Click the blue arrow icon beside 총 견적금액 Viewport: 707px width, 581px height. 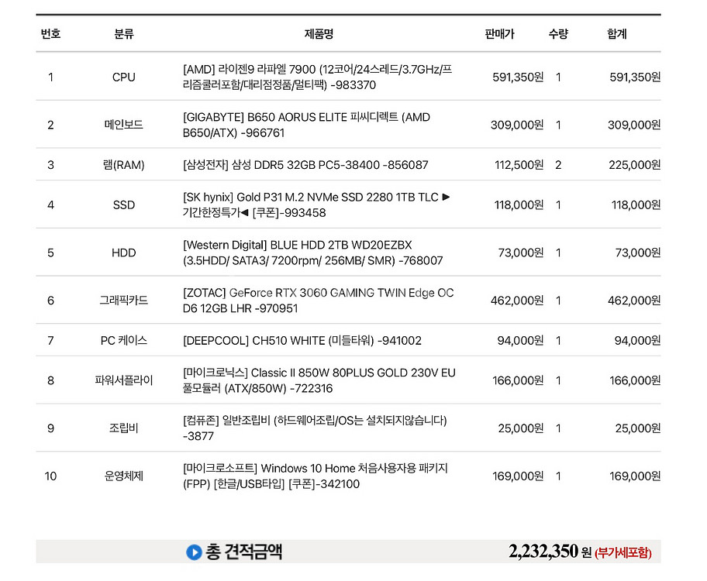(194, 552)
